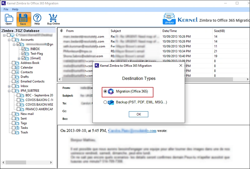Select the Backup (PST, PDF, EML, MSG) radio
The image size is (250, 169).
(105, 102)
